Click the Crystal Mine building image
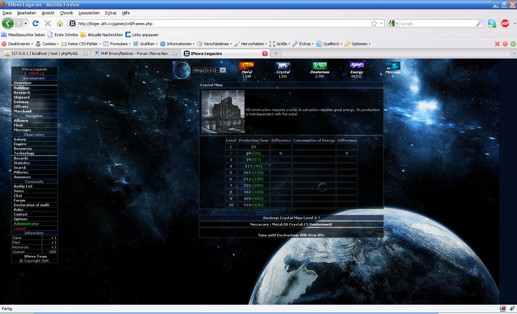 click(x=223, y=112)
